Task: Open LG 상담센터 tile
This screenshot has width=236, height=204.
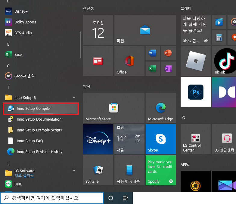Action: pyautogui.click(x=224, y=139)
